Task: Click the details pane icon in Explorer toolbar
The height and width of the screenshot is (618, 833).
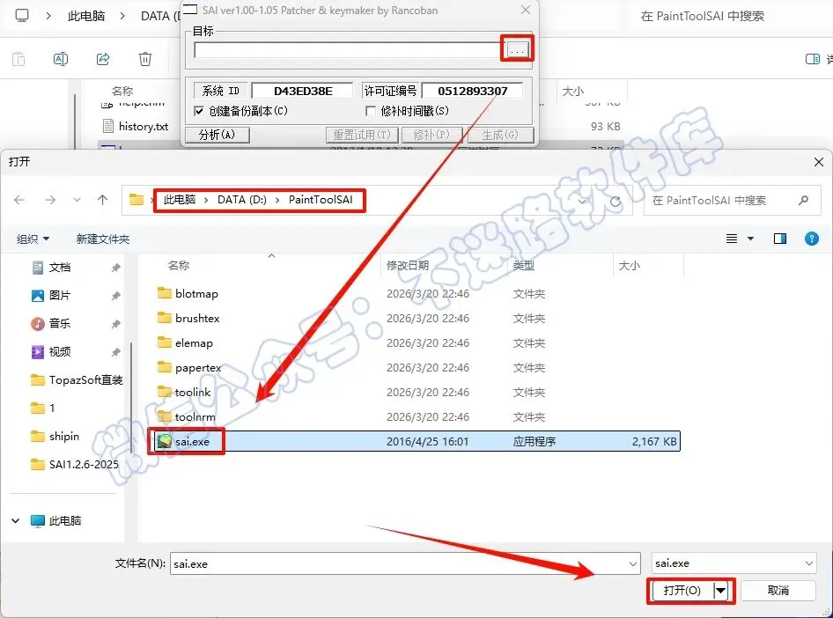Action: tap(812, 59)
